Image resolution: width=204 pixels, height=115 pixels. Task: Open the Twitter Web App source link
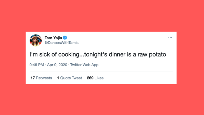tap(84, 65)
